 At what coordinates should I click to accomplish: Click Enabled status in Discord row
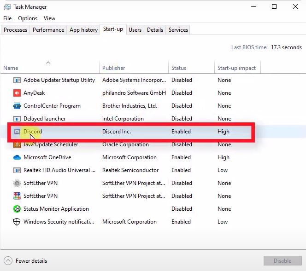[x=181, y=132]
